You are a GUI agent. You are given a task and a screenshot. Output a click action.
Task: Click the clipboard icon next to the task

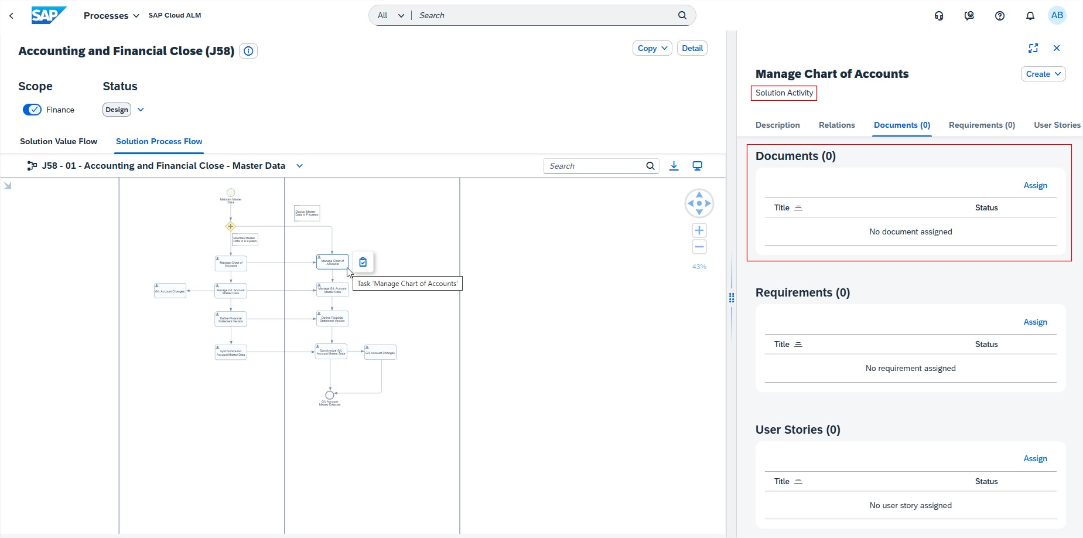[363, 262]
